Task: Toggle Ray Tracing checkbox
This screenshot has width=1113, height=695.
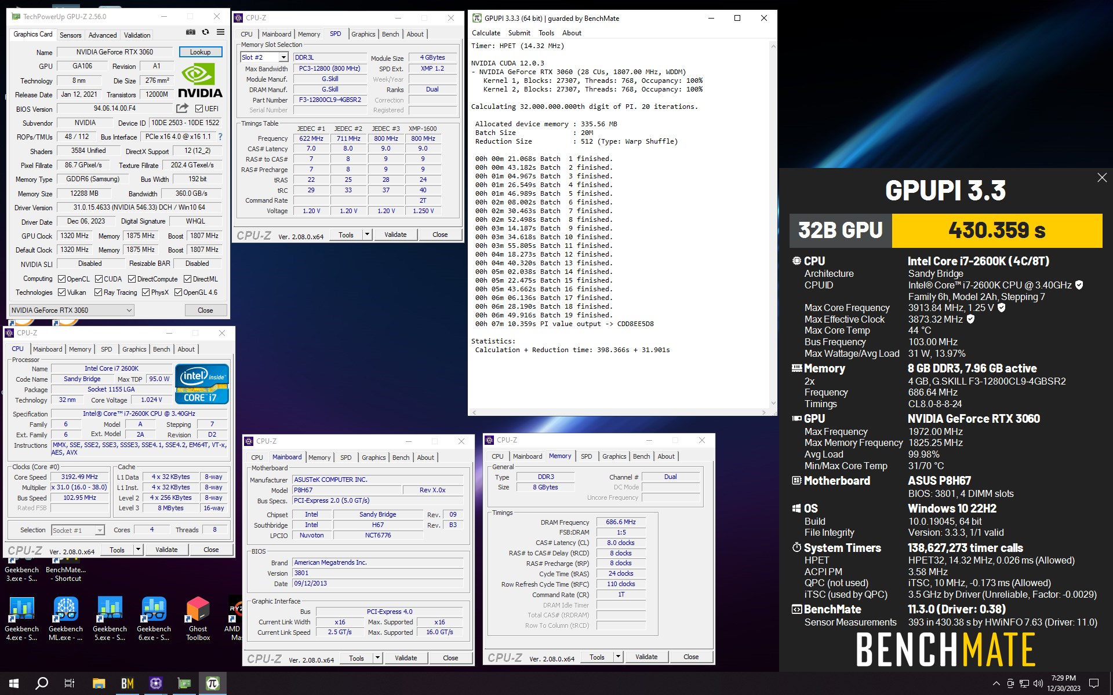Action: pyautogui.click(x=98, y=292)
